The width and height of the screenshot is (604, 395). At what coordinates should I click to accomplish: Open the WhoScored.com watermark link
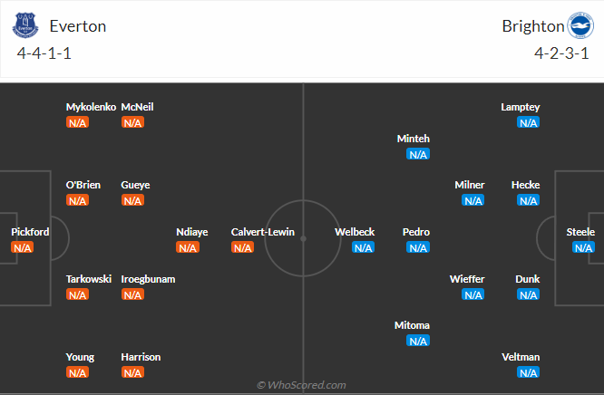pos(301,385)
